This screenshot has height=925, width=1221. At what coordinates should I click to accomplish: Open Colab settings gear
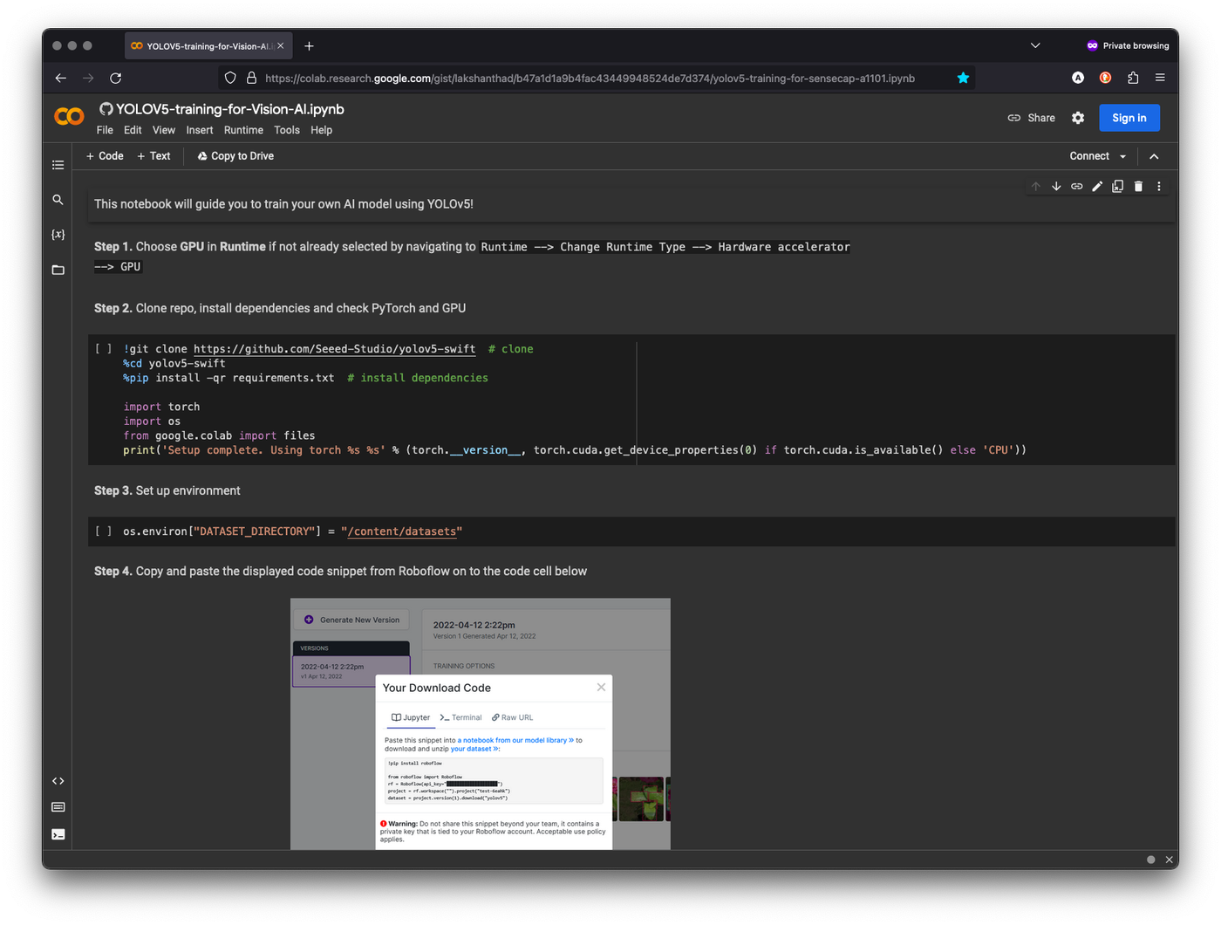(x=1078, y=118)
